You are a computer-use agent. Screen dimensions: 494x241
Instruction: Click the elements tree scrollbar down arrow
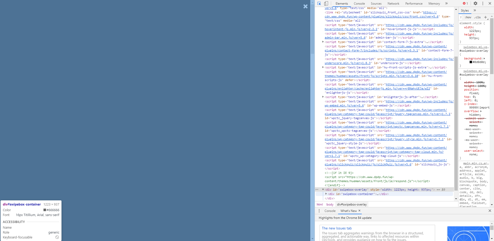click(x=456, y=199)
